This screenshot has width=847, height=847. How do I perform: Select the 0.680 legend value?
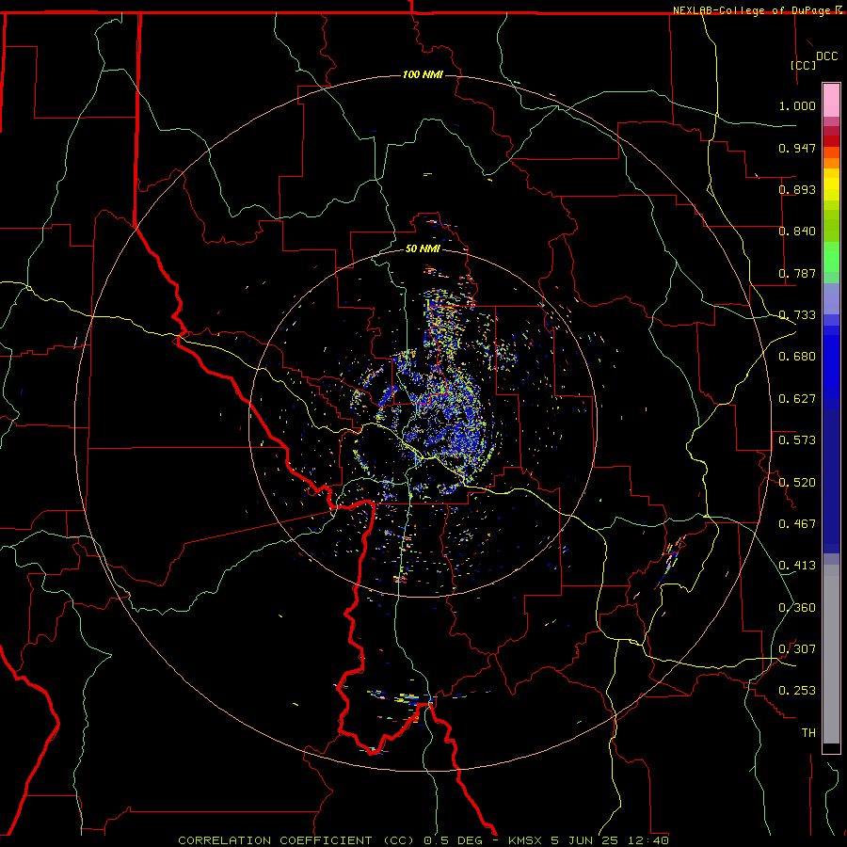pyautogui.click(x=797, y=357)
